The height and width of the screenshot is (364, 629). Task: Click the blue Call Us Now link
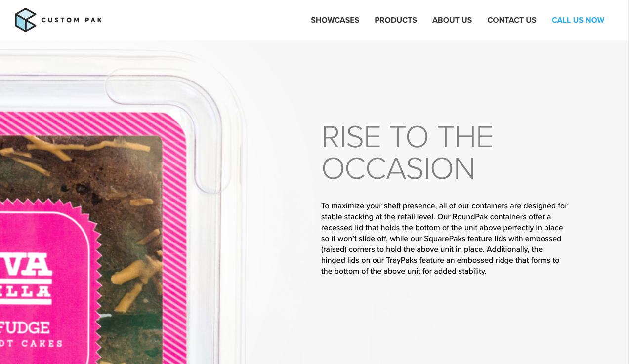point(578,20)
